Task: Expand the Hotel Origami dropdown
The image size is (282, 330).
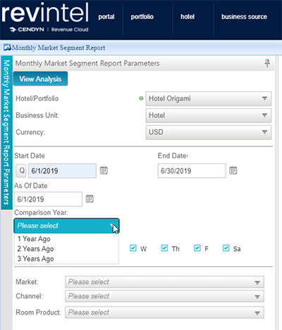Action: point(209,98)
